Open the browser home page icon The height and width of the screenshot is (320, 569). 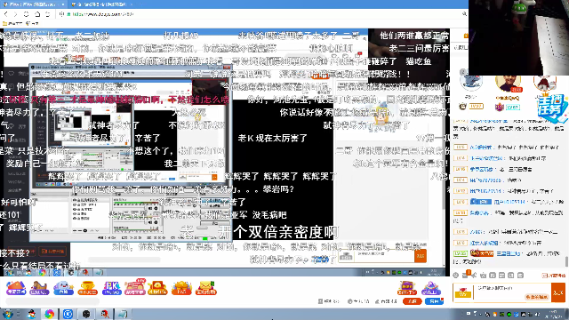point(37,14)
